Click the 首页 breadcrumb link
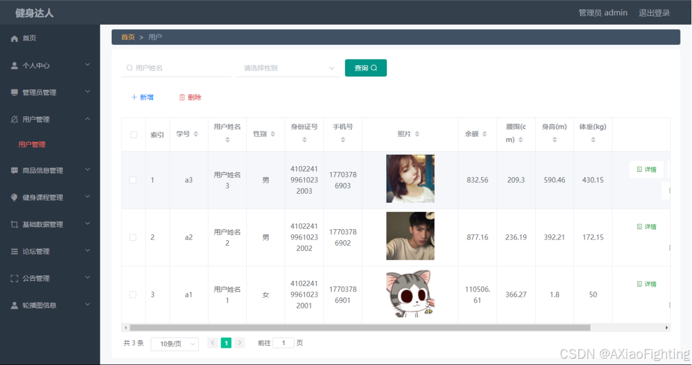692x365 pixels. [128, 37]
